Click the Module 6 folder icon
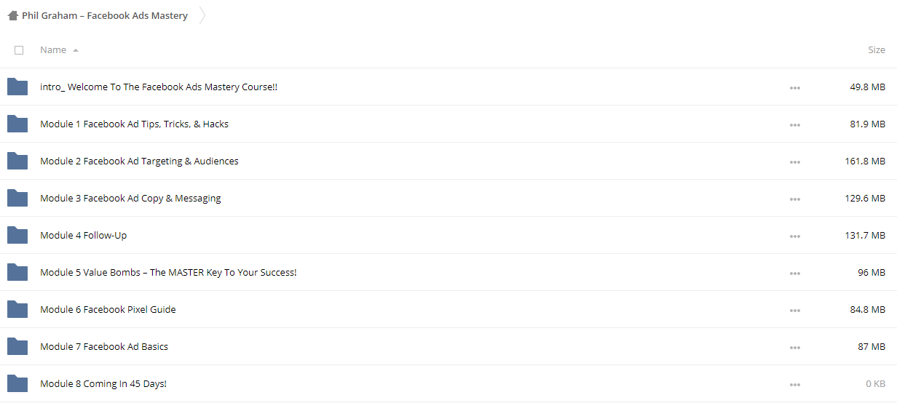The height and width of the screenshot is (403, 897). coord(17,310)
